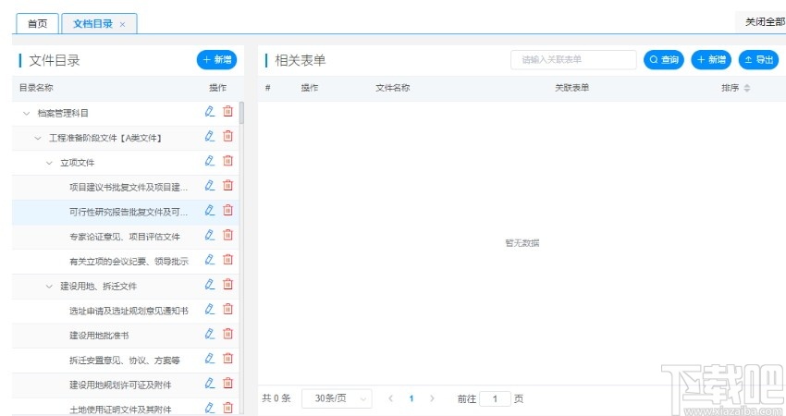Delete 建设用地、拆迁文件 folder
The width and height of the screenshot is (786, 416).
pos(228,284)
